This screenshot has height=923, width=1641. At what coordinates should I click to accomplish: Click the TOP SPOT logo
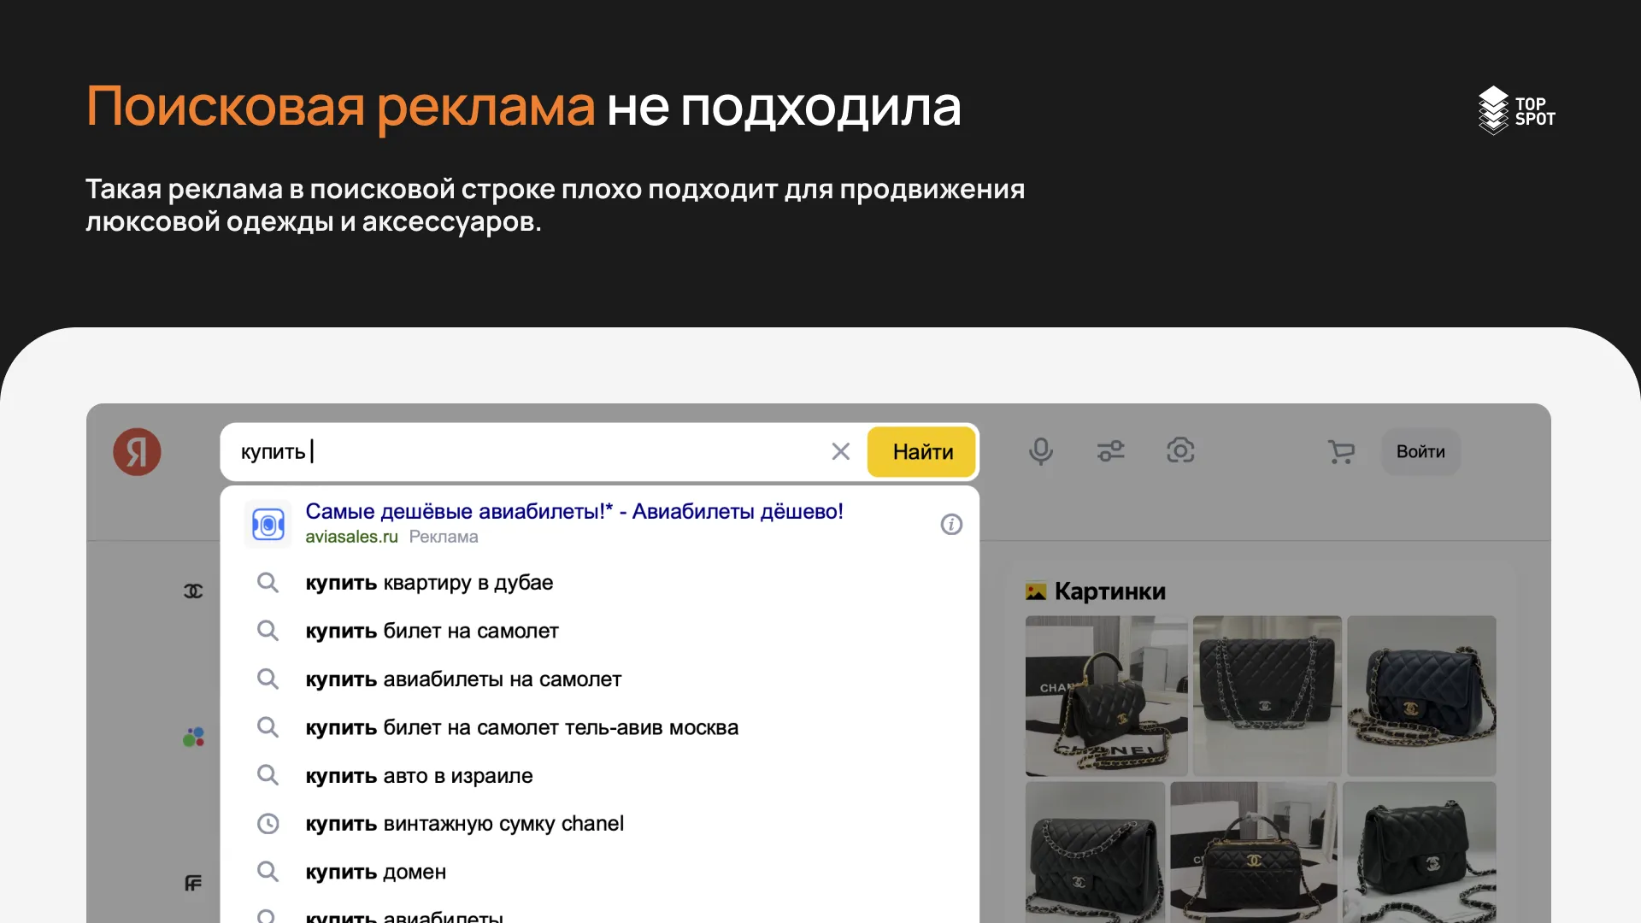coord(1516,110)
